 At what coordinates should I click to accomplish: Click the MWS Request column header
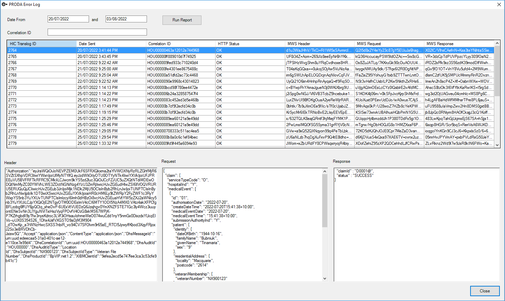click(389, 44)
